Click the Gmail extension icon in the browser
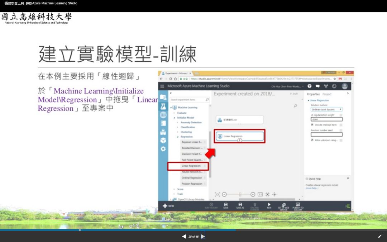This screenshot has width=387, height=242. [x=340, y=79]
